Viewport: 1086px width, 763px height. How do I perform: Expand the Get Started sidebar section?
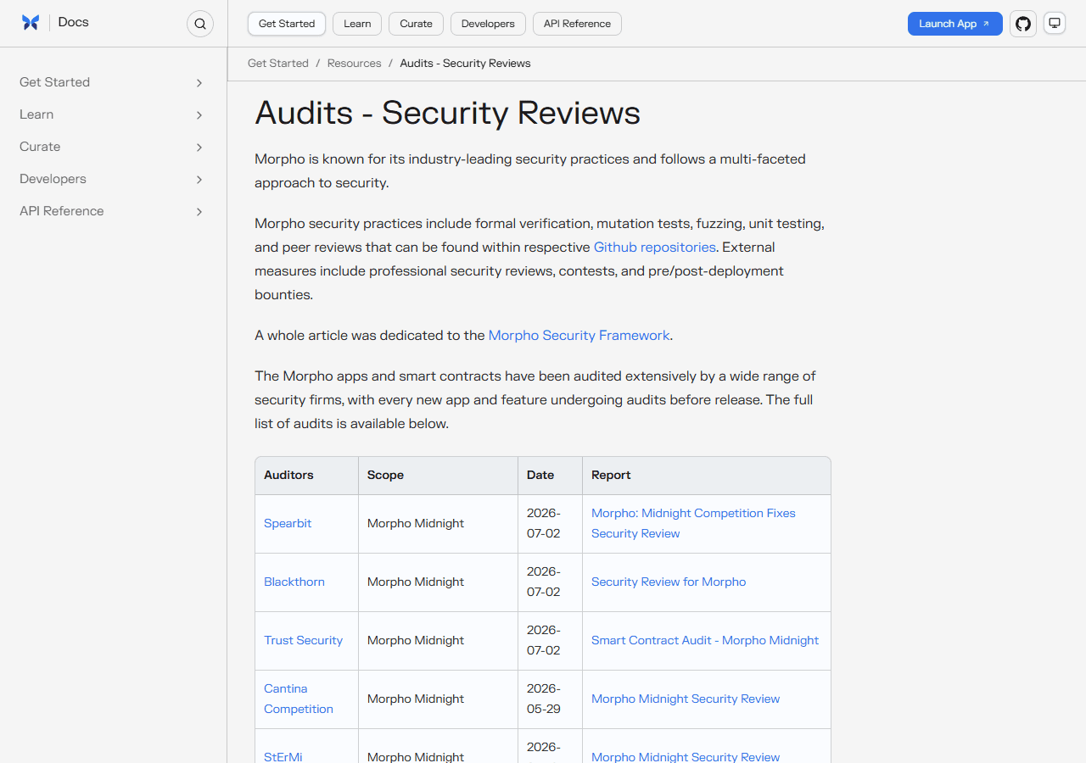[113, 82]
